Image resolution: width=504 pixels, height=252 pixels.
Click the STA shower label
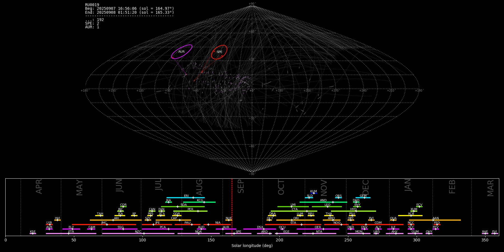[293, 223]
